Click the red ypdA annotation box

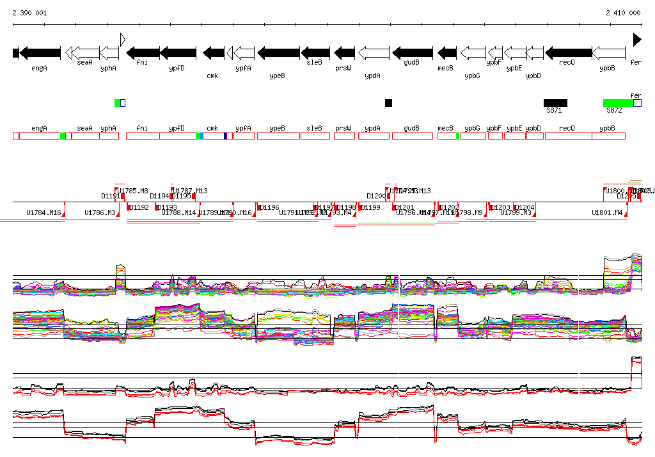374,136
